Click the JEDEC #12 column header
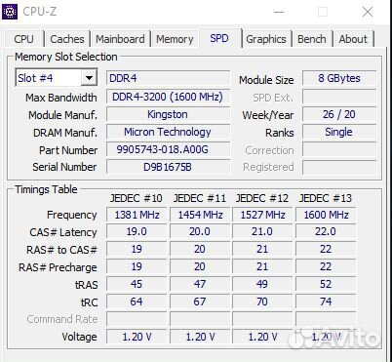This screenshot has width=392, height=362. pyautogui.click(x=262, y=198)
